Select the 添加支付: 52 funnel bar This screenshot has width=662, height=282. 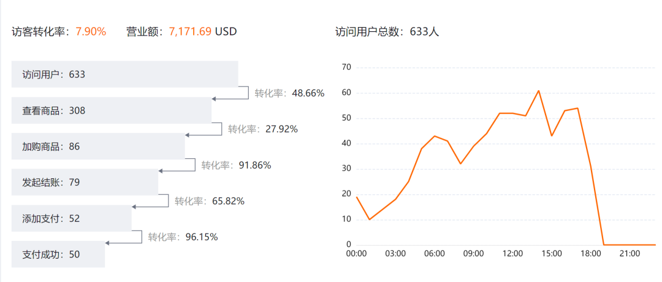click(x=71, y=218)
